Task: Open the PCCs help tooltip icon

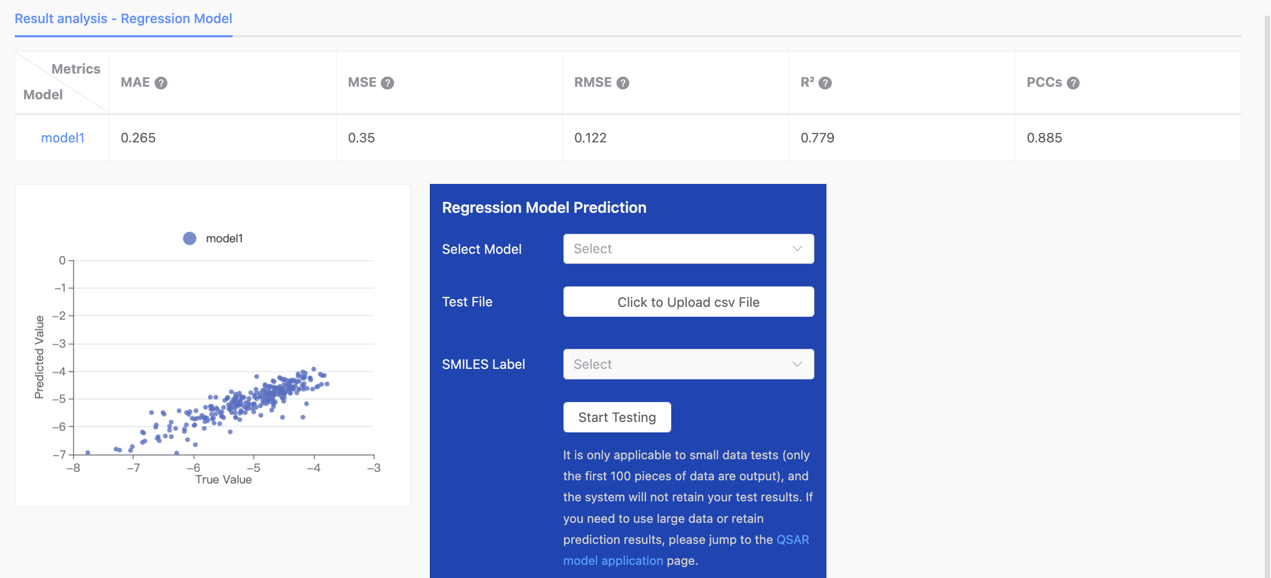Action: coord(1073,82)
